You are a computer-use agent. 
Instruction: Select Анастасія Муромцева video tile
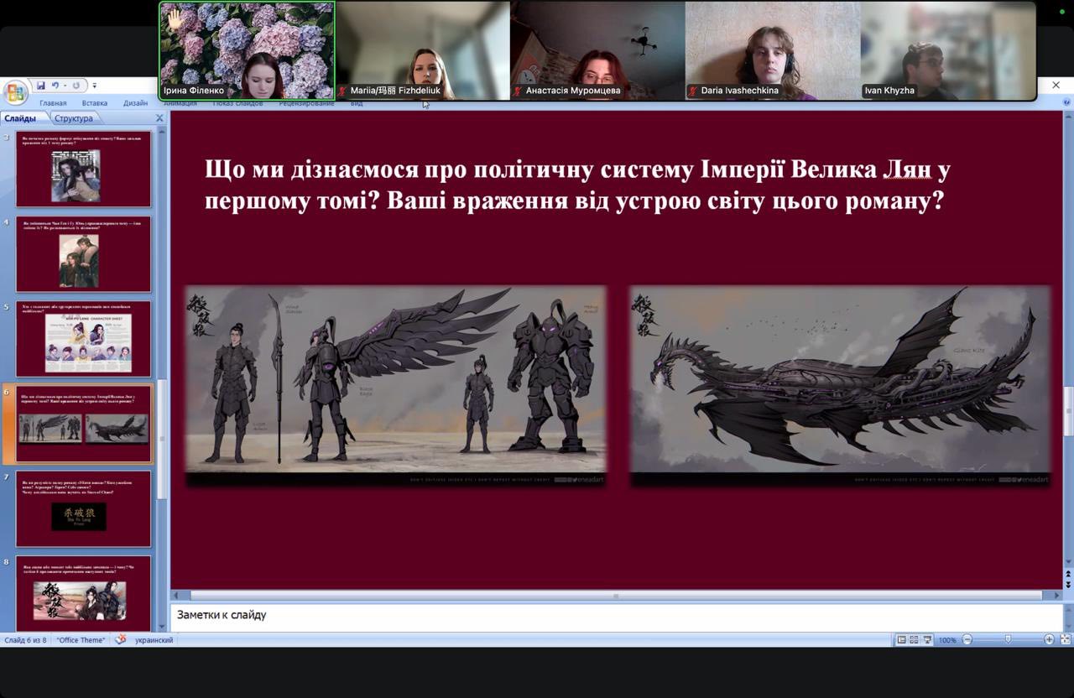coord(597,50)
